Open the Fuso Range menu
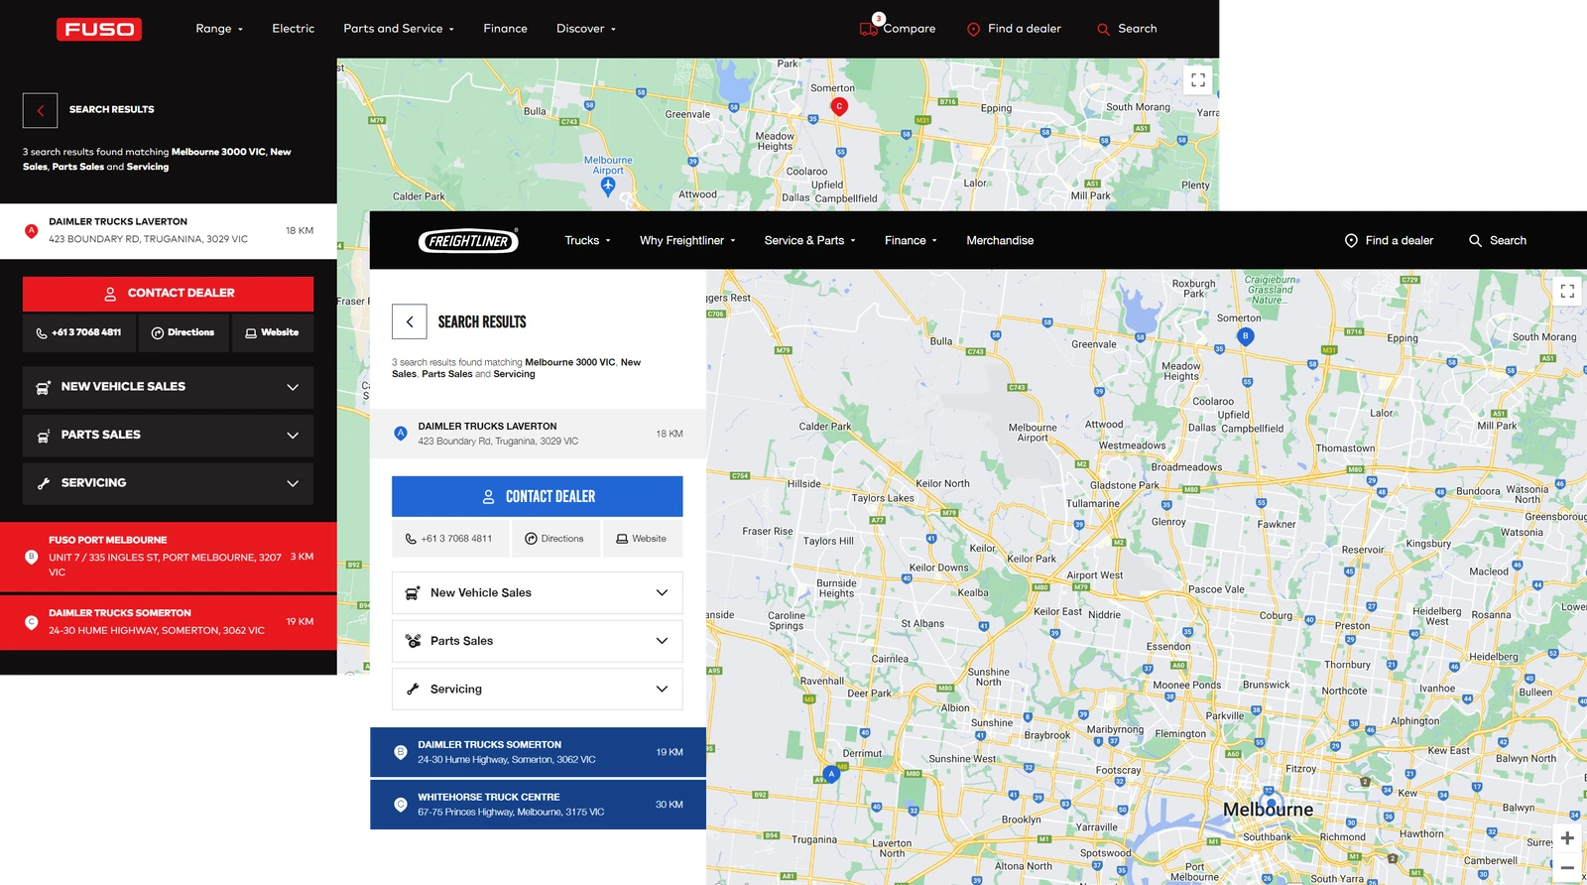This screenshot has width=1587, height=885. (219, 29)
